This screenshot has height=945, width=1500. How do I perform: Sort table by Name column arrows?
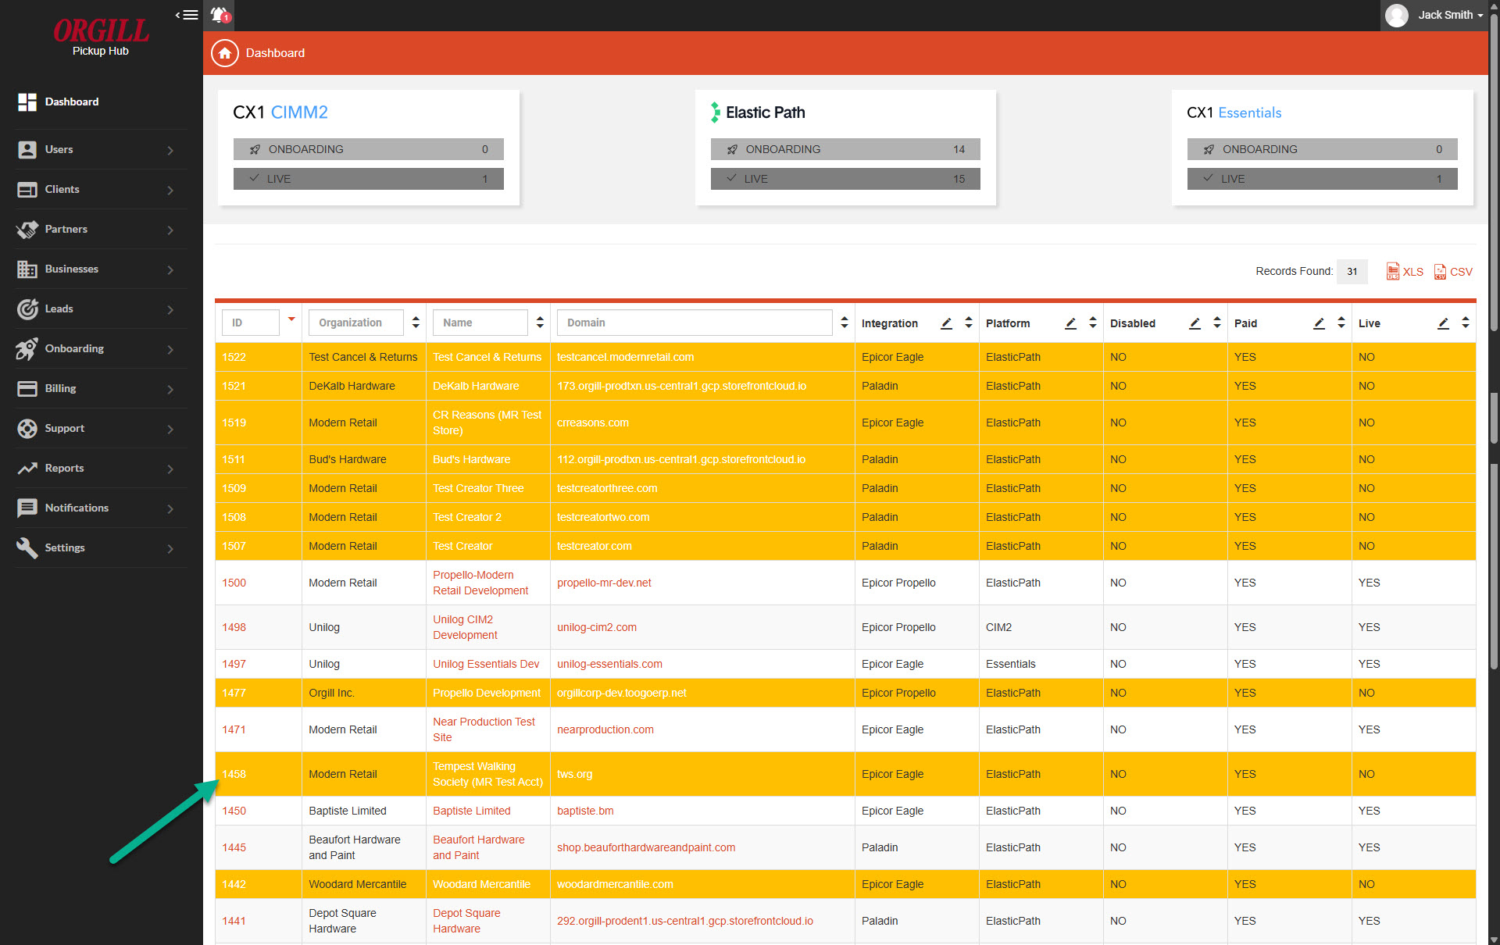click(540, 323)
